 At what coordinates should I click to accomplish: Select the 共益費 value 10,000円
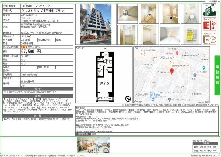[x=26, y=56]
